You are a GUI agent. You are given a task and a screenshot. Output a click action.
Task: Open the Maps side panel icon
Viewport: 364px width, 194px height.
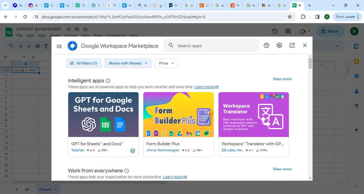click(x=357, y=106)
